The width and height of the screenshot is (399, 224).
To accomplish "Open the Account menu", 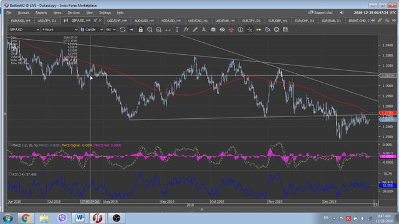I will [24, 12].
